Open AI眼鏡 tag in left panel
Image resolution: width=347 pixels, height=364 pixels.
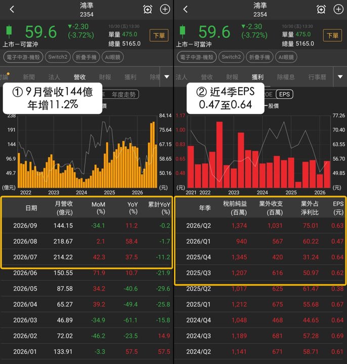(x=113, y=57)
